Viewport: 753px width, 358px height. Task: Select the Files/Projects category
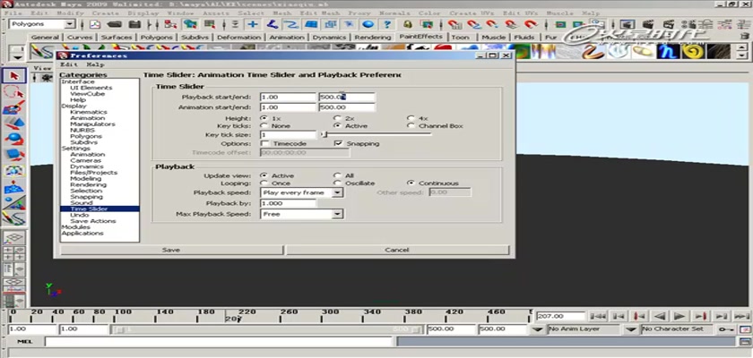pyautogui.click(x=93, y=173)
